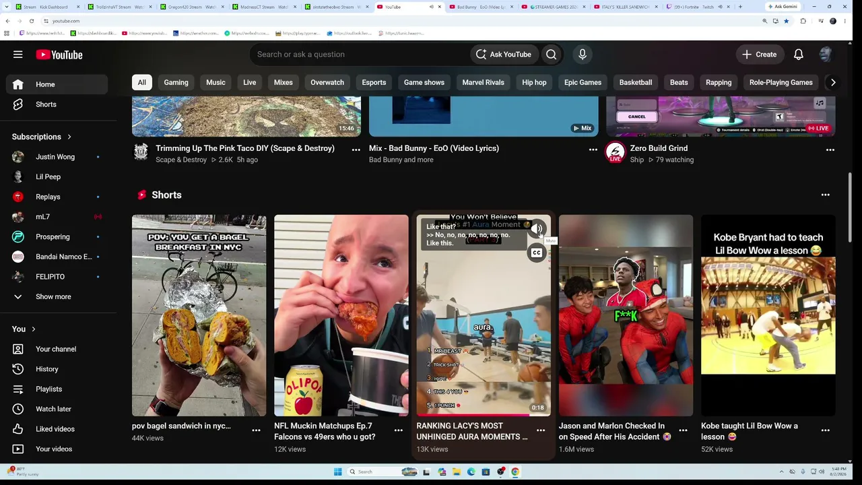Expand Show more subscriptions
The width and height of the screenshot is (862, 485).
click(x=57, y=296)
